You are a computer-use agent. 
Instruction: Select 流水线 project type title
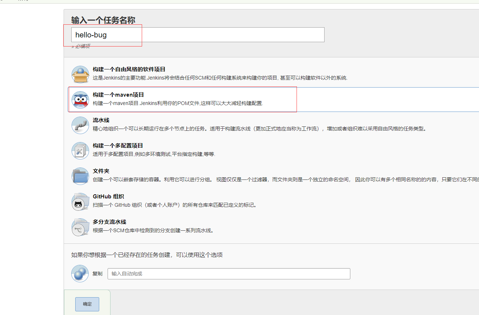pyautogui.click(x=101, y=120)
